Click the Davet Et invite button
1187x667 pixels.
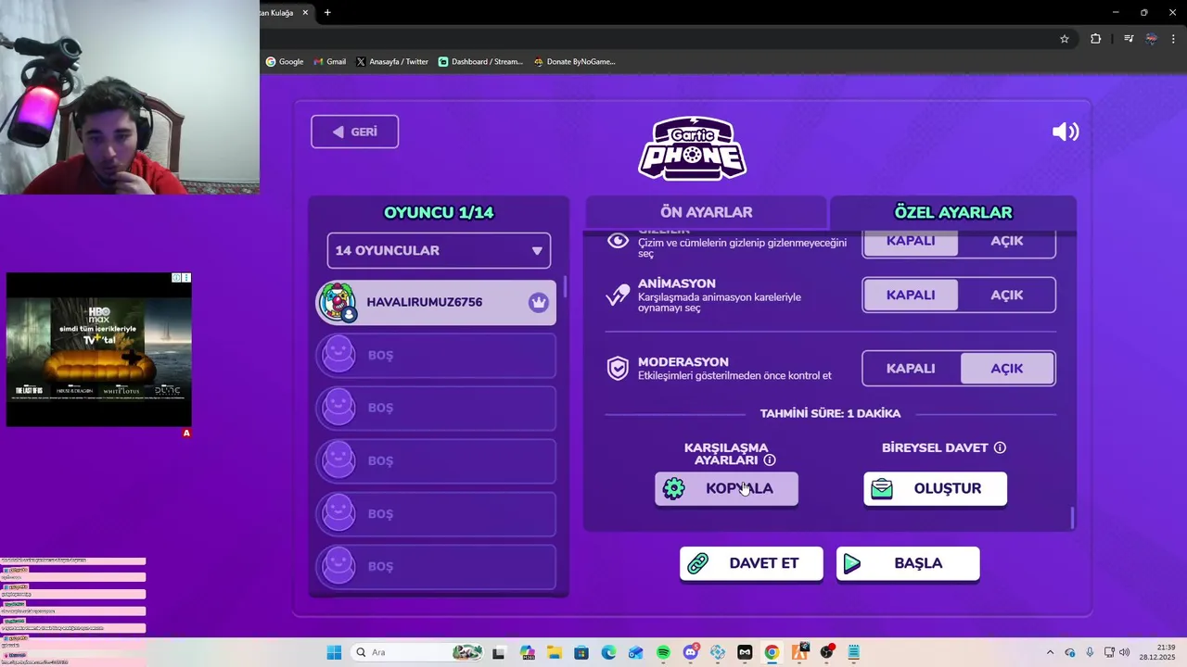[x=751, y=563]
